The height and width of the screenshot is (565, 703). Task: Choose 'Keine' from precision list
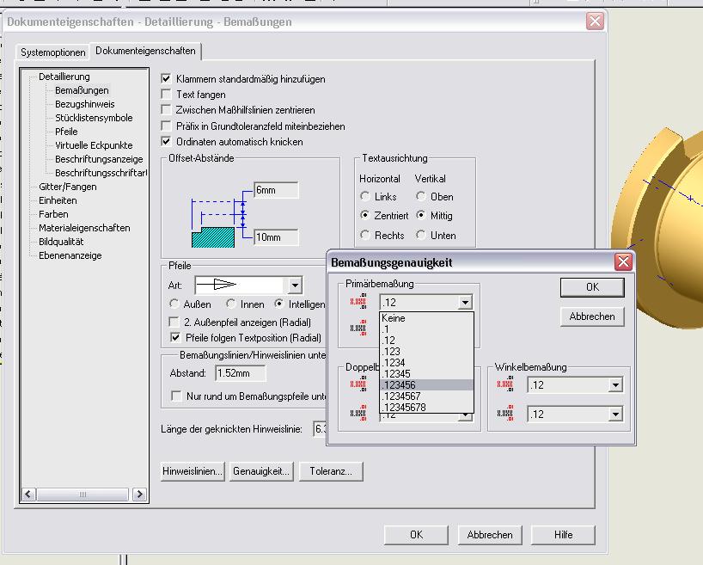[426, 318]
